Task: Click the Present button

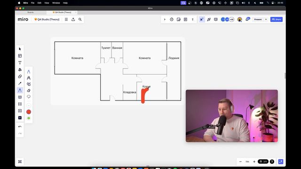Action: 258,19
